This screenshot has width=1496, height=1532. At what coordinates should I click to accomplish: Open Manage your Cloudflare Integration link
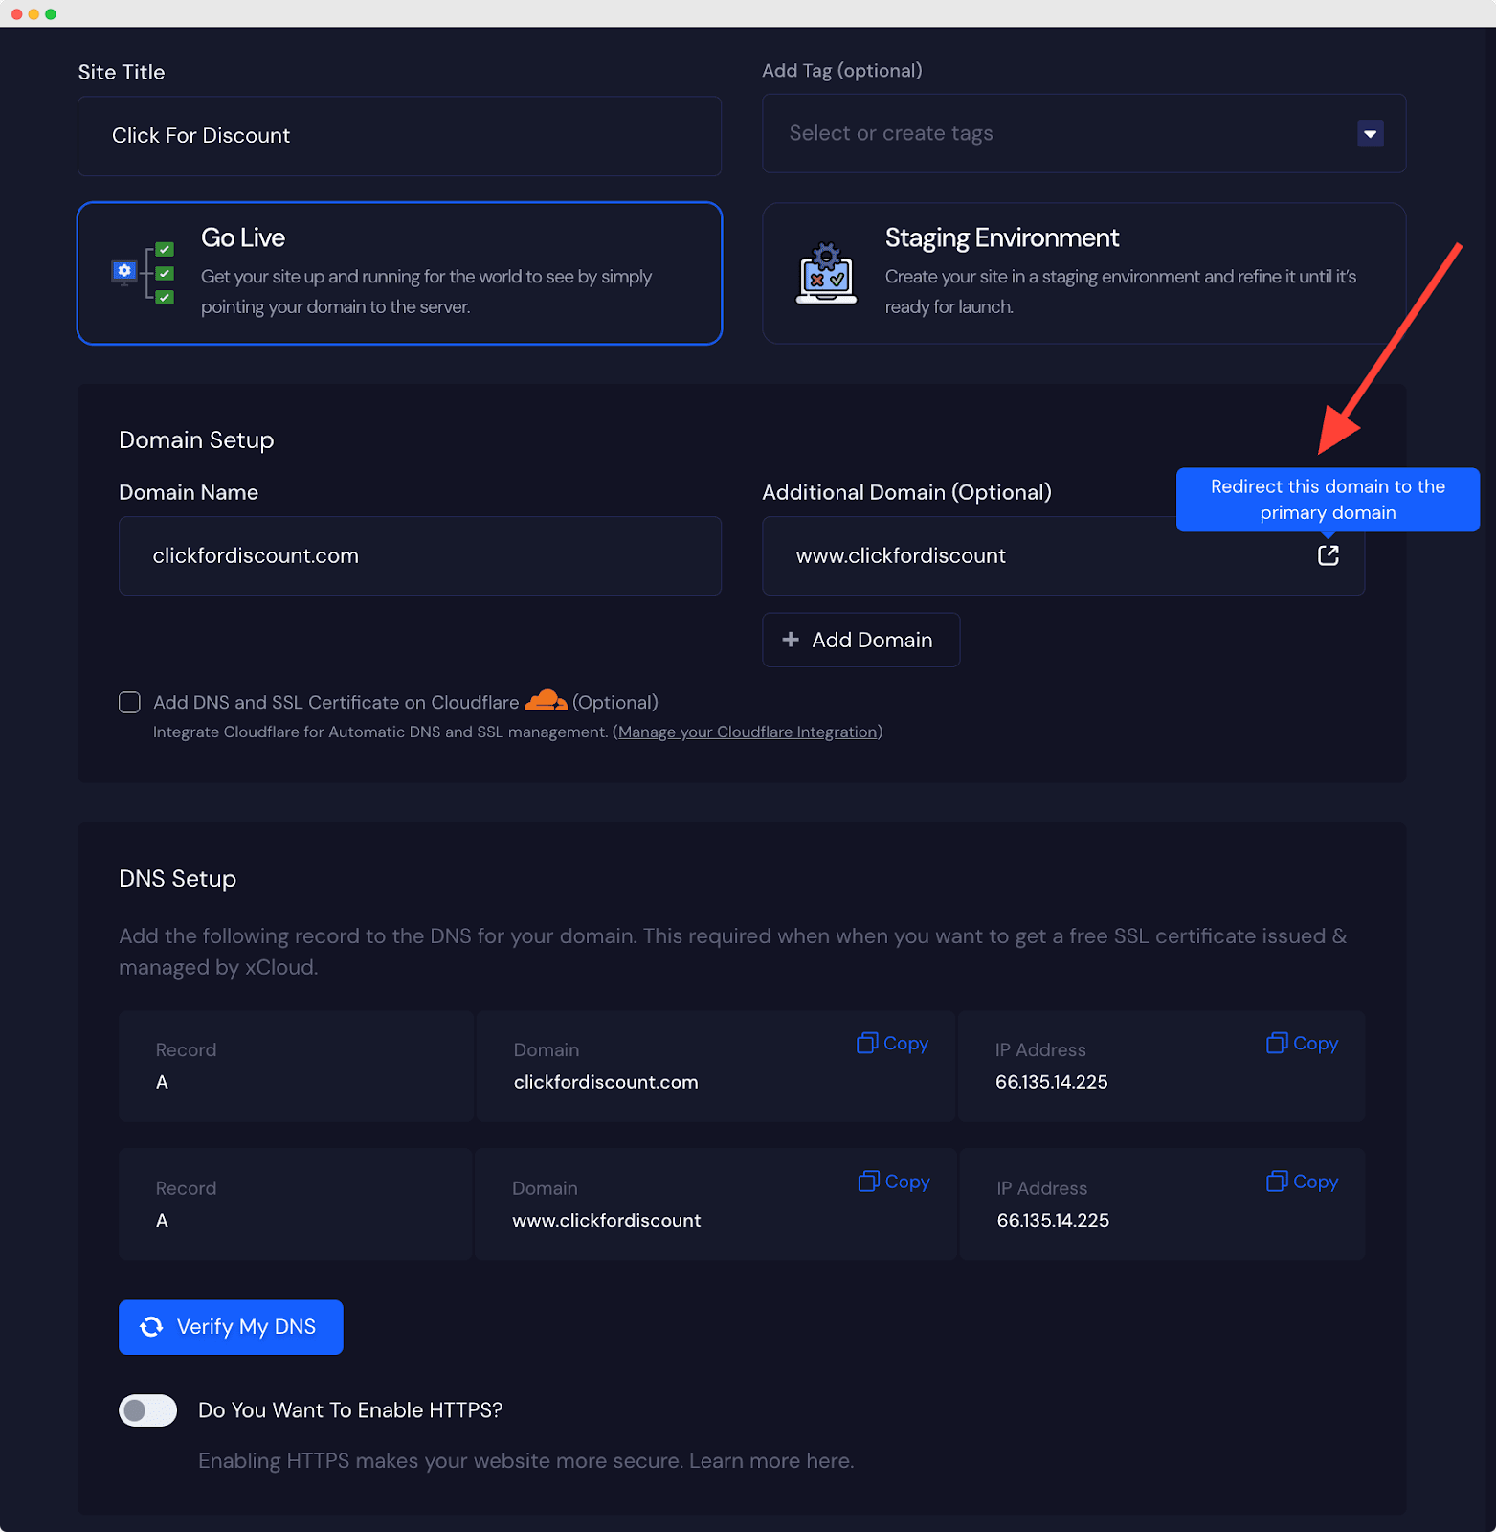click(747, 732)
